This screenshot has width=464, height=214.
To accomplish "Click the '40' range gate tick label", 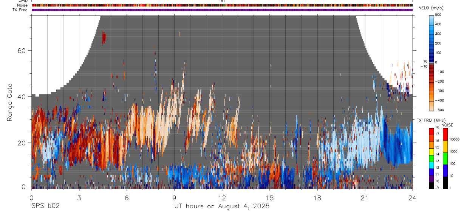I will (21, 97).
